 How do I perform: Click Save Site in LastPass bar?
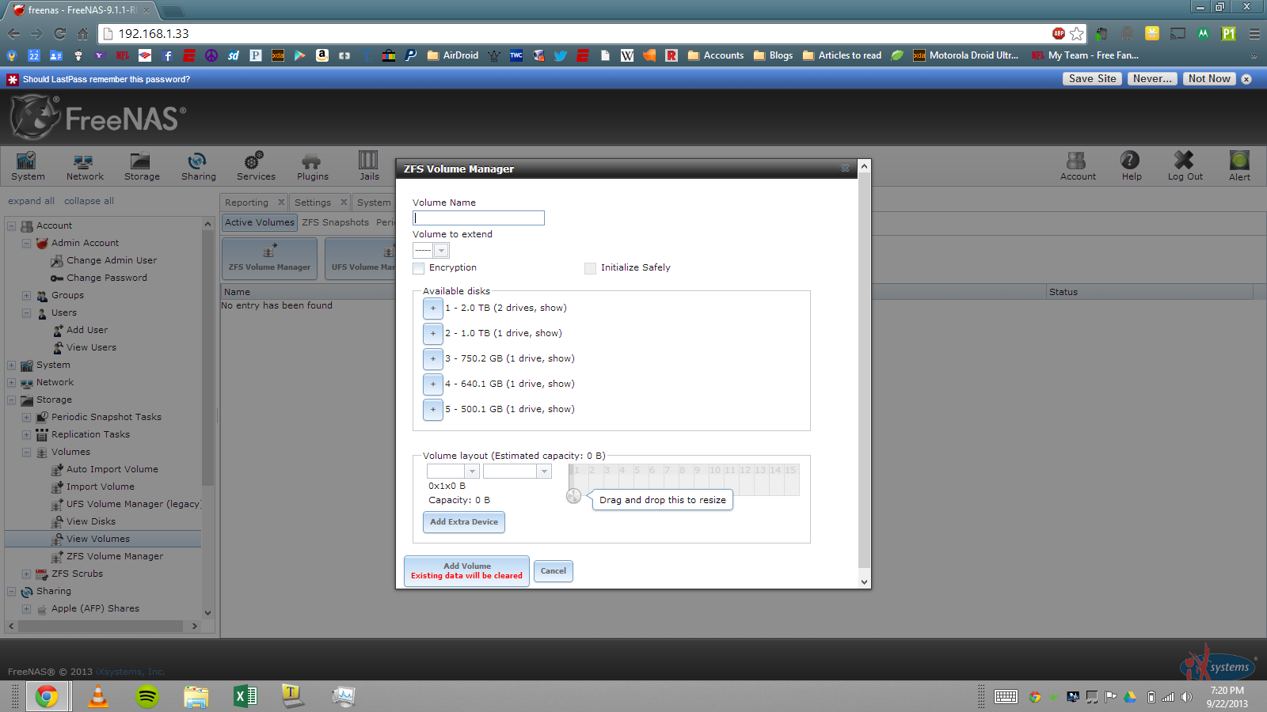pos(1092,78)
